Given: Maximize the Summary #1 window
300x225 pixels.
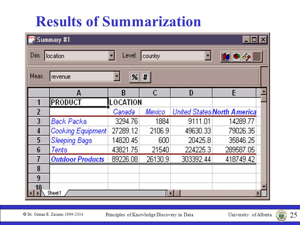Looking at the screenshot, I should click(x=254, y=40).
